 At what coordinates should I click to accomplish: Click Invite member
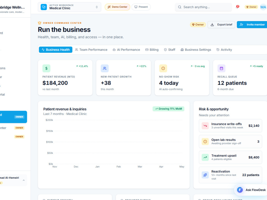(252, 25)
